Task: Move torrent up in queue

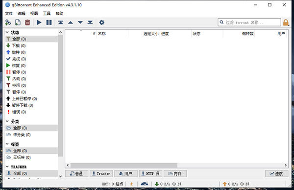Action: point(71,23)
